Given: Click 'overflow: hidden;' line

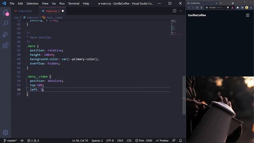Looking at the screenshot, I should tap(45, 64).
